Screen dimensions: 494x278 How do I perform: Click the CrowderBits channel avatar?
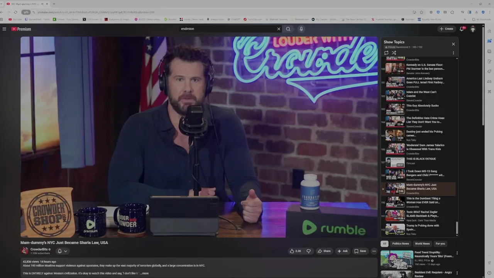25,251
